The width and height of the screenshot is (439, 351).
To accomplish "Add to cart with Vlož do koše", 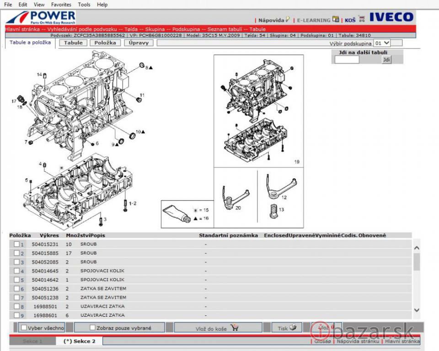I will pyautogui.click(x=218, y=328).
